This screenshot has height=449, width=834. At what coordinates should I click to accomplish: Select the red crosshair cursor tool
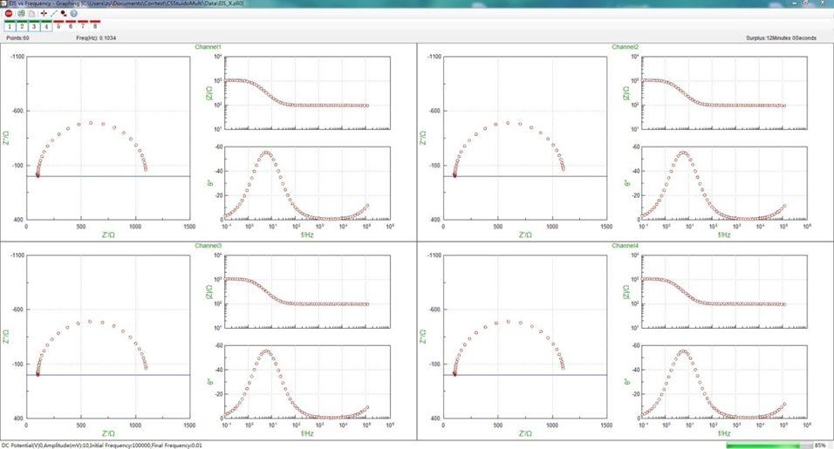[44, 14]
